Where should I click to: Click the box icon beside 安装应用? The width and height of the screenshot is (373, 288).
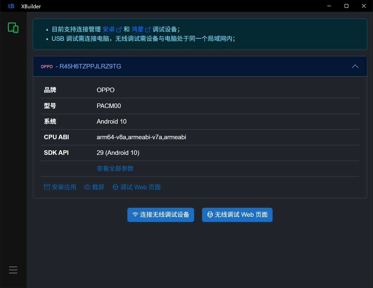pyautogui.click(x=47, y=187)
